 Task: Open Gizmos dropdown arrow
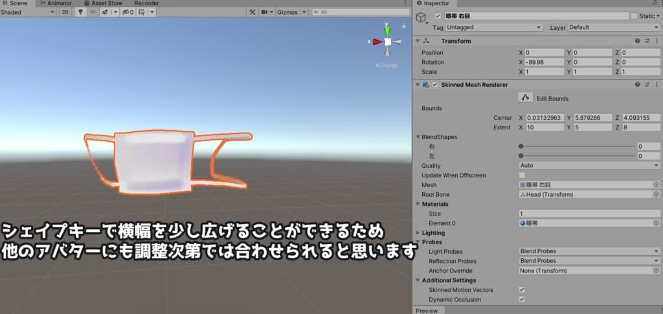click(304, 12)
